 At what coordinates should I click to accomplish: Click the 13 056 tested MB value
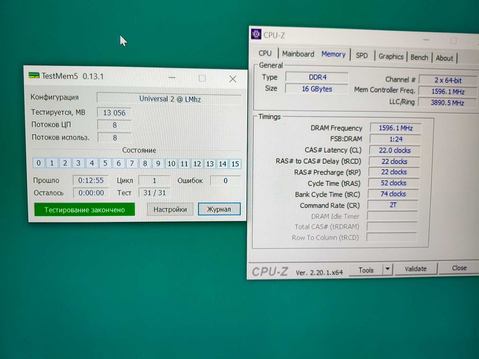114,113
